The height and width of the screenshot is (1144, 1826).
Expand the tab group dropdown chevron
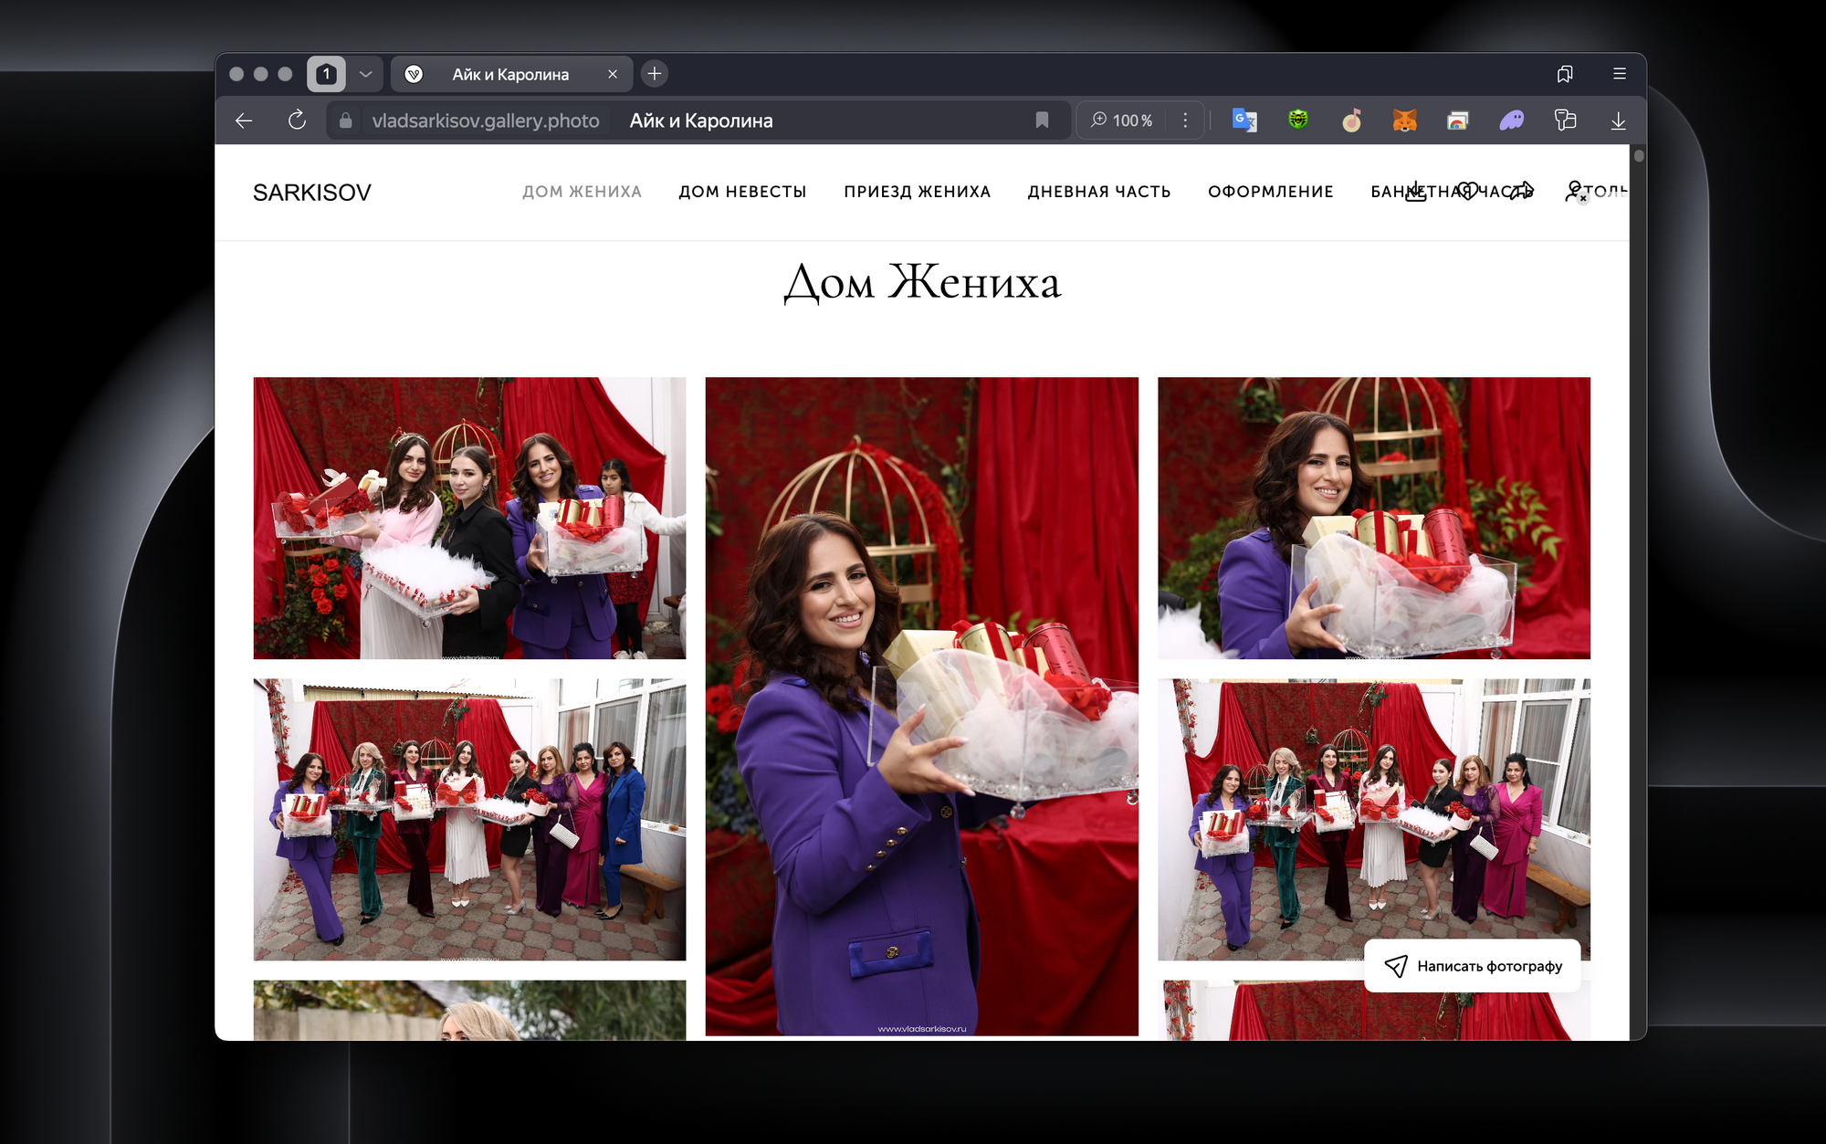[365, 74]
